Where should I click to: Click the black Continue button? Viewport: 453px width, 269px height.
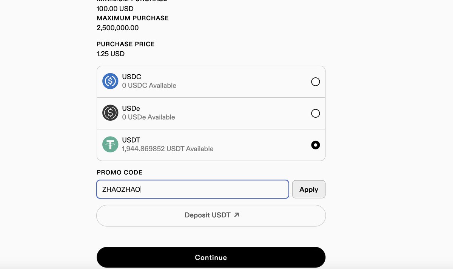211,257
